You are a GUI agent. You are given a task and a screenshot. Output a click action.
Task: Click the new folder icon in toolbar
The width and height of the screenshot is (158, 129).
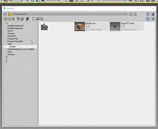(34, 19)
